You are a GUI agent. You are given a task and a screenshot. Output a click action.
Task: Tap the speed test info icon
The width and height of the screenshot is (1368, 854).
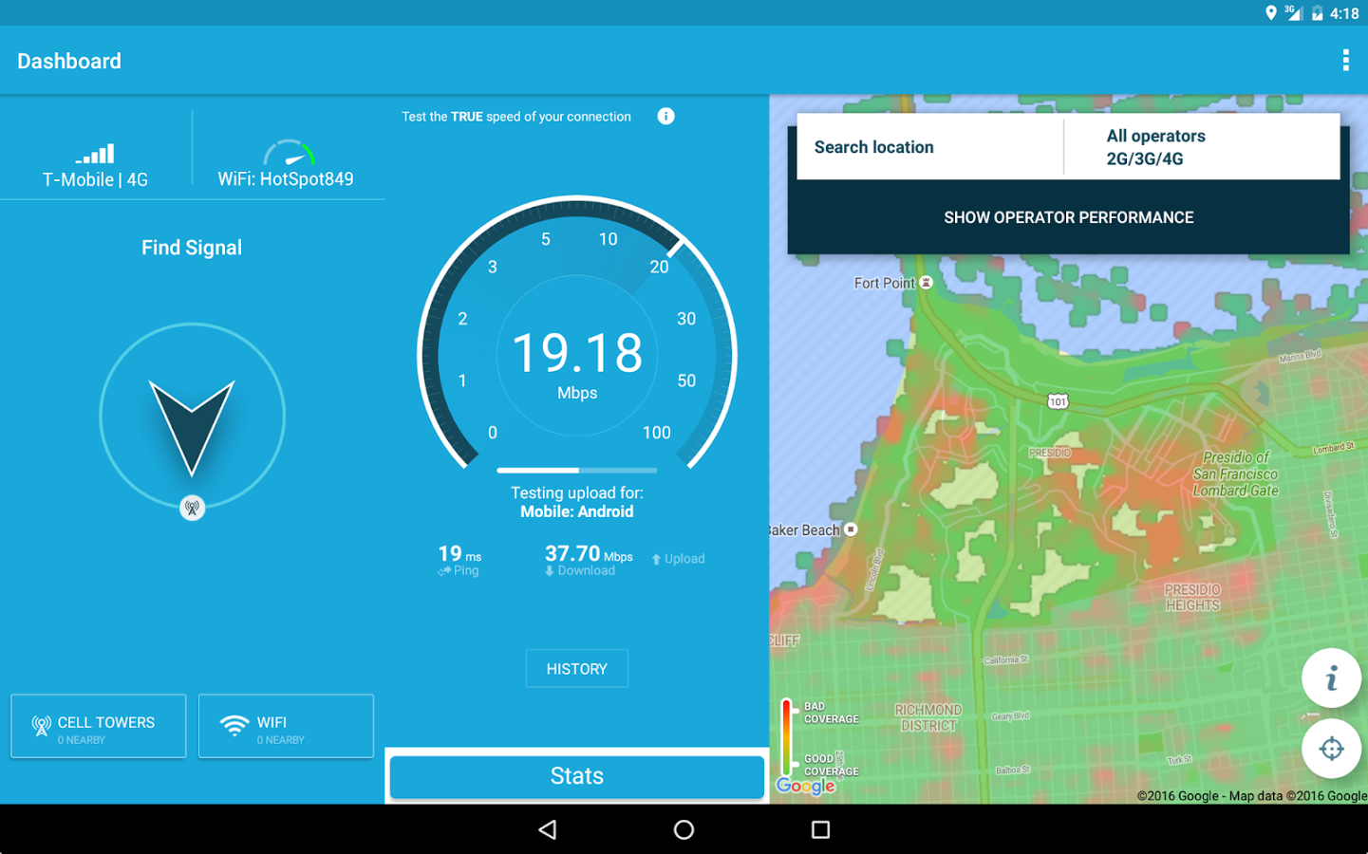tap(665, 116)
